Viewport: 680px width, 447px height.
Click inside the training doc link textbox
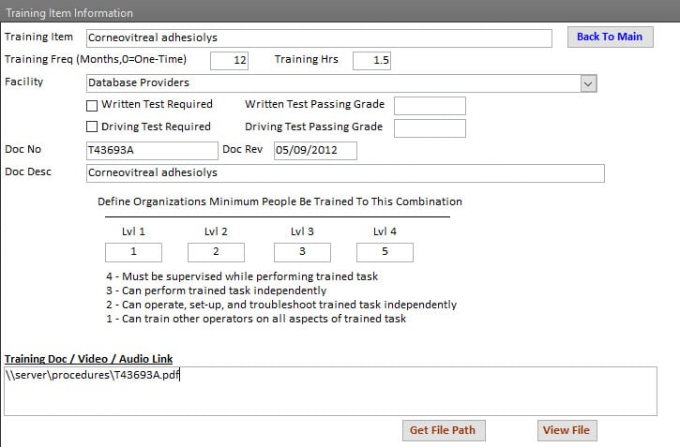point(330,392)
